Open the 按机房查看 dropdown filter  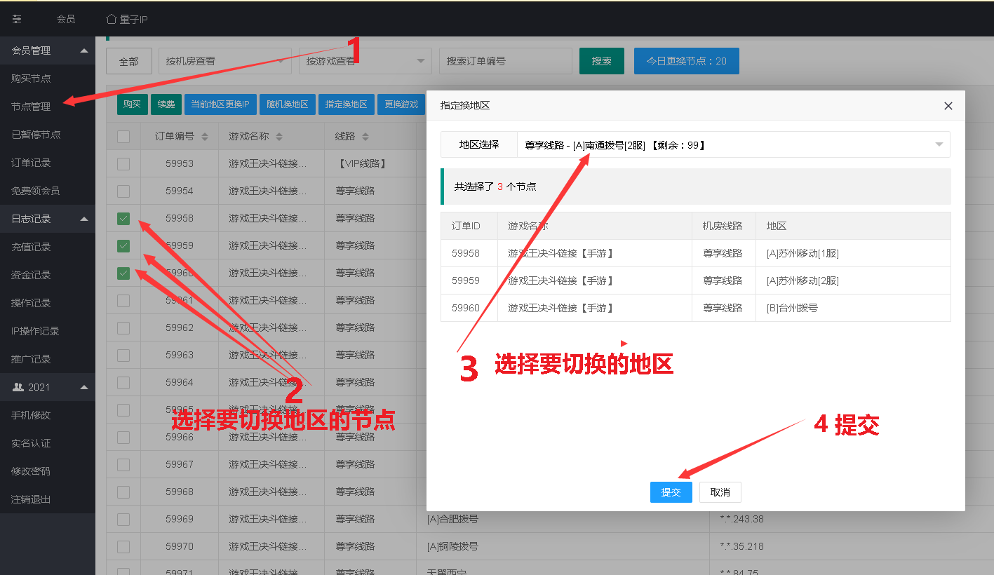(x=224, y=61)
